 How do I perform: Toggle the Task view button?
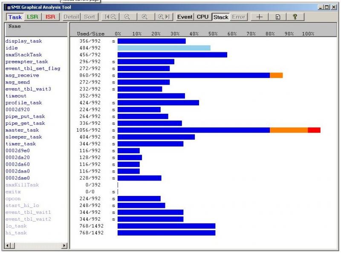point(15,17)
